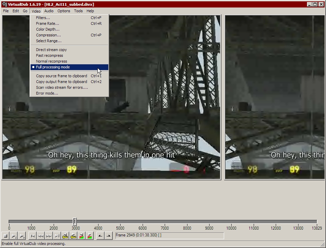Viewport: 326px width, 248px height.
Task: Click the frame number position field
Action: tap(169, 235)
